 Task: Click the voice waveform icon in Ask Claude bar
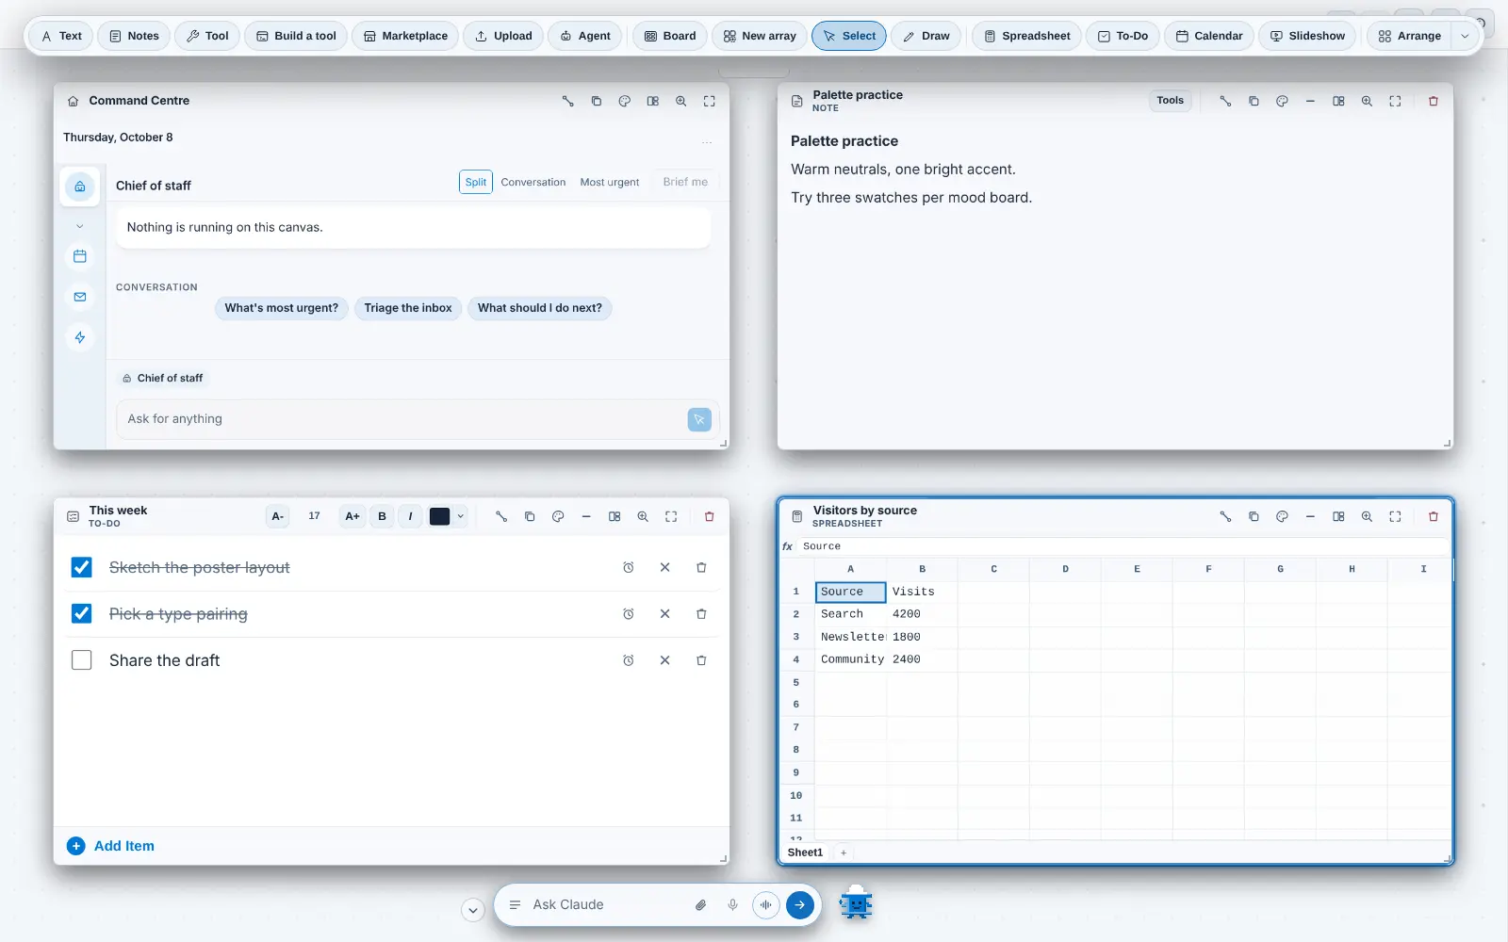pos(766,905)
